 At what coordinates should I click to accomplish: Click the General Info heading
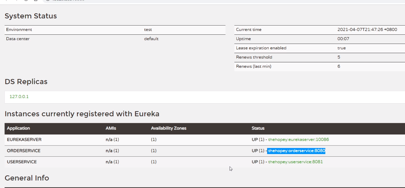point(27,178)
